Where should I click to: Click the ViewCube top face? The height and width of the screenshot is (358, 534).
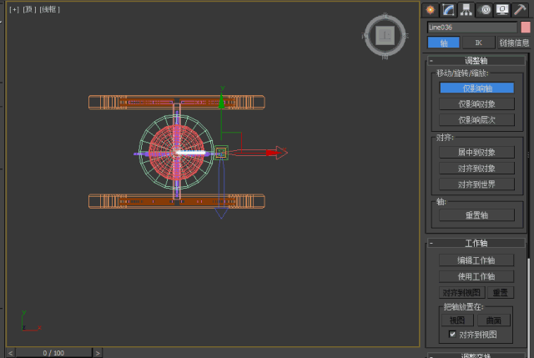pos(385,35)
